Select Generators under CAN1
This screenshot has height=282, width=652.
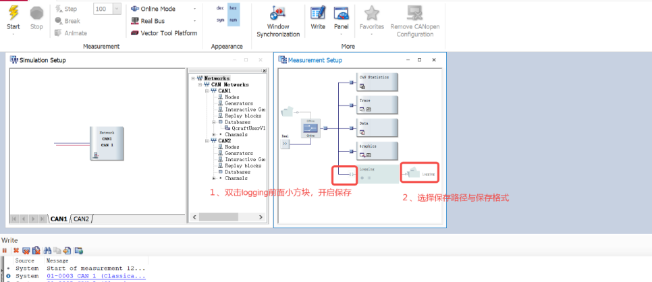(x=239, y=103)
